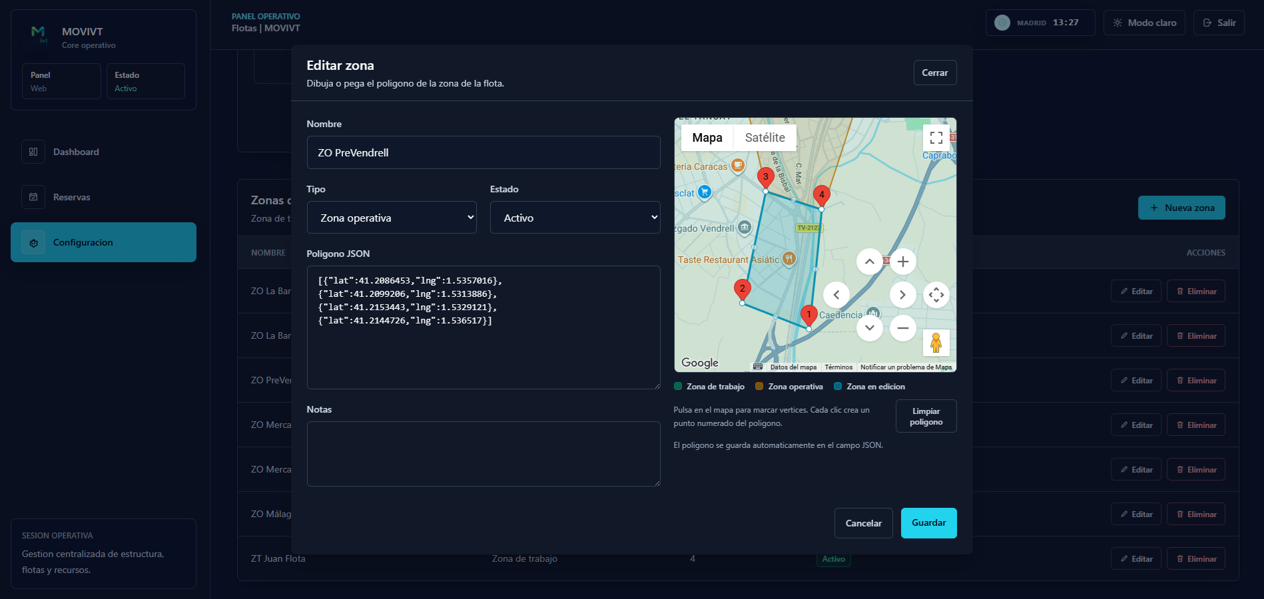1264x599 pixels.
Task: Open map keyboard shortcuts icon
Action: pos(758,367)
